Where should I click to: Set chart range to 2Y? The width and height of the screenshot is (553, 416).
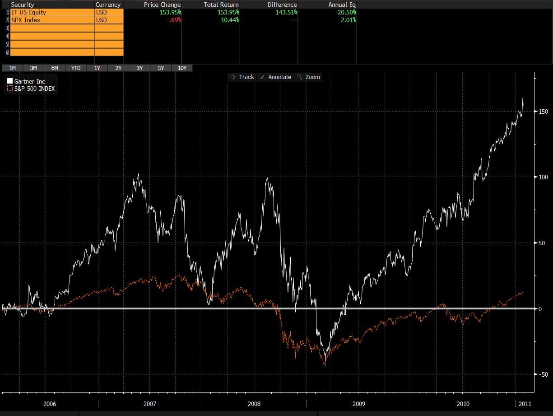118,68
